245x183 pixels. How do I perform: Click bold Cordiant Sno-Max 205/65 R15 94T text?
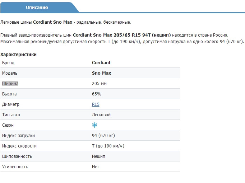pos(122,35)
